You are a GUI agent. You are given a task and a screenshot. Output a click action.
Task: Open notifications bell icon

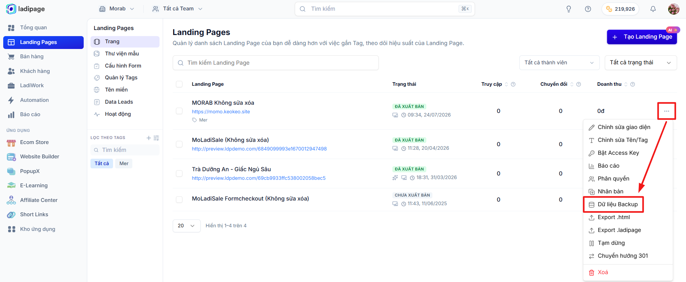pyautogui.click(x=653, y=9)
